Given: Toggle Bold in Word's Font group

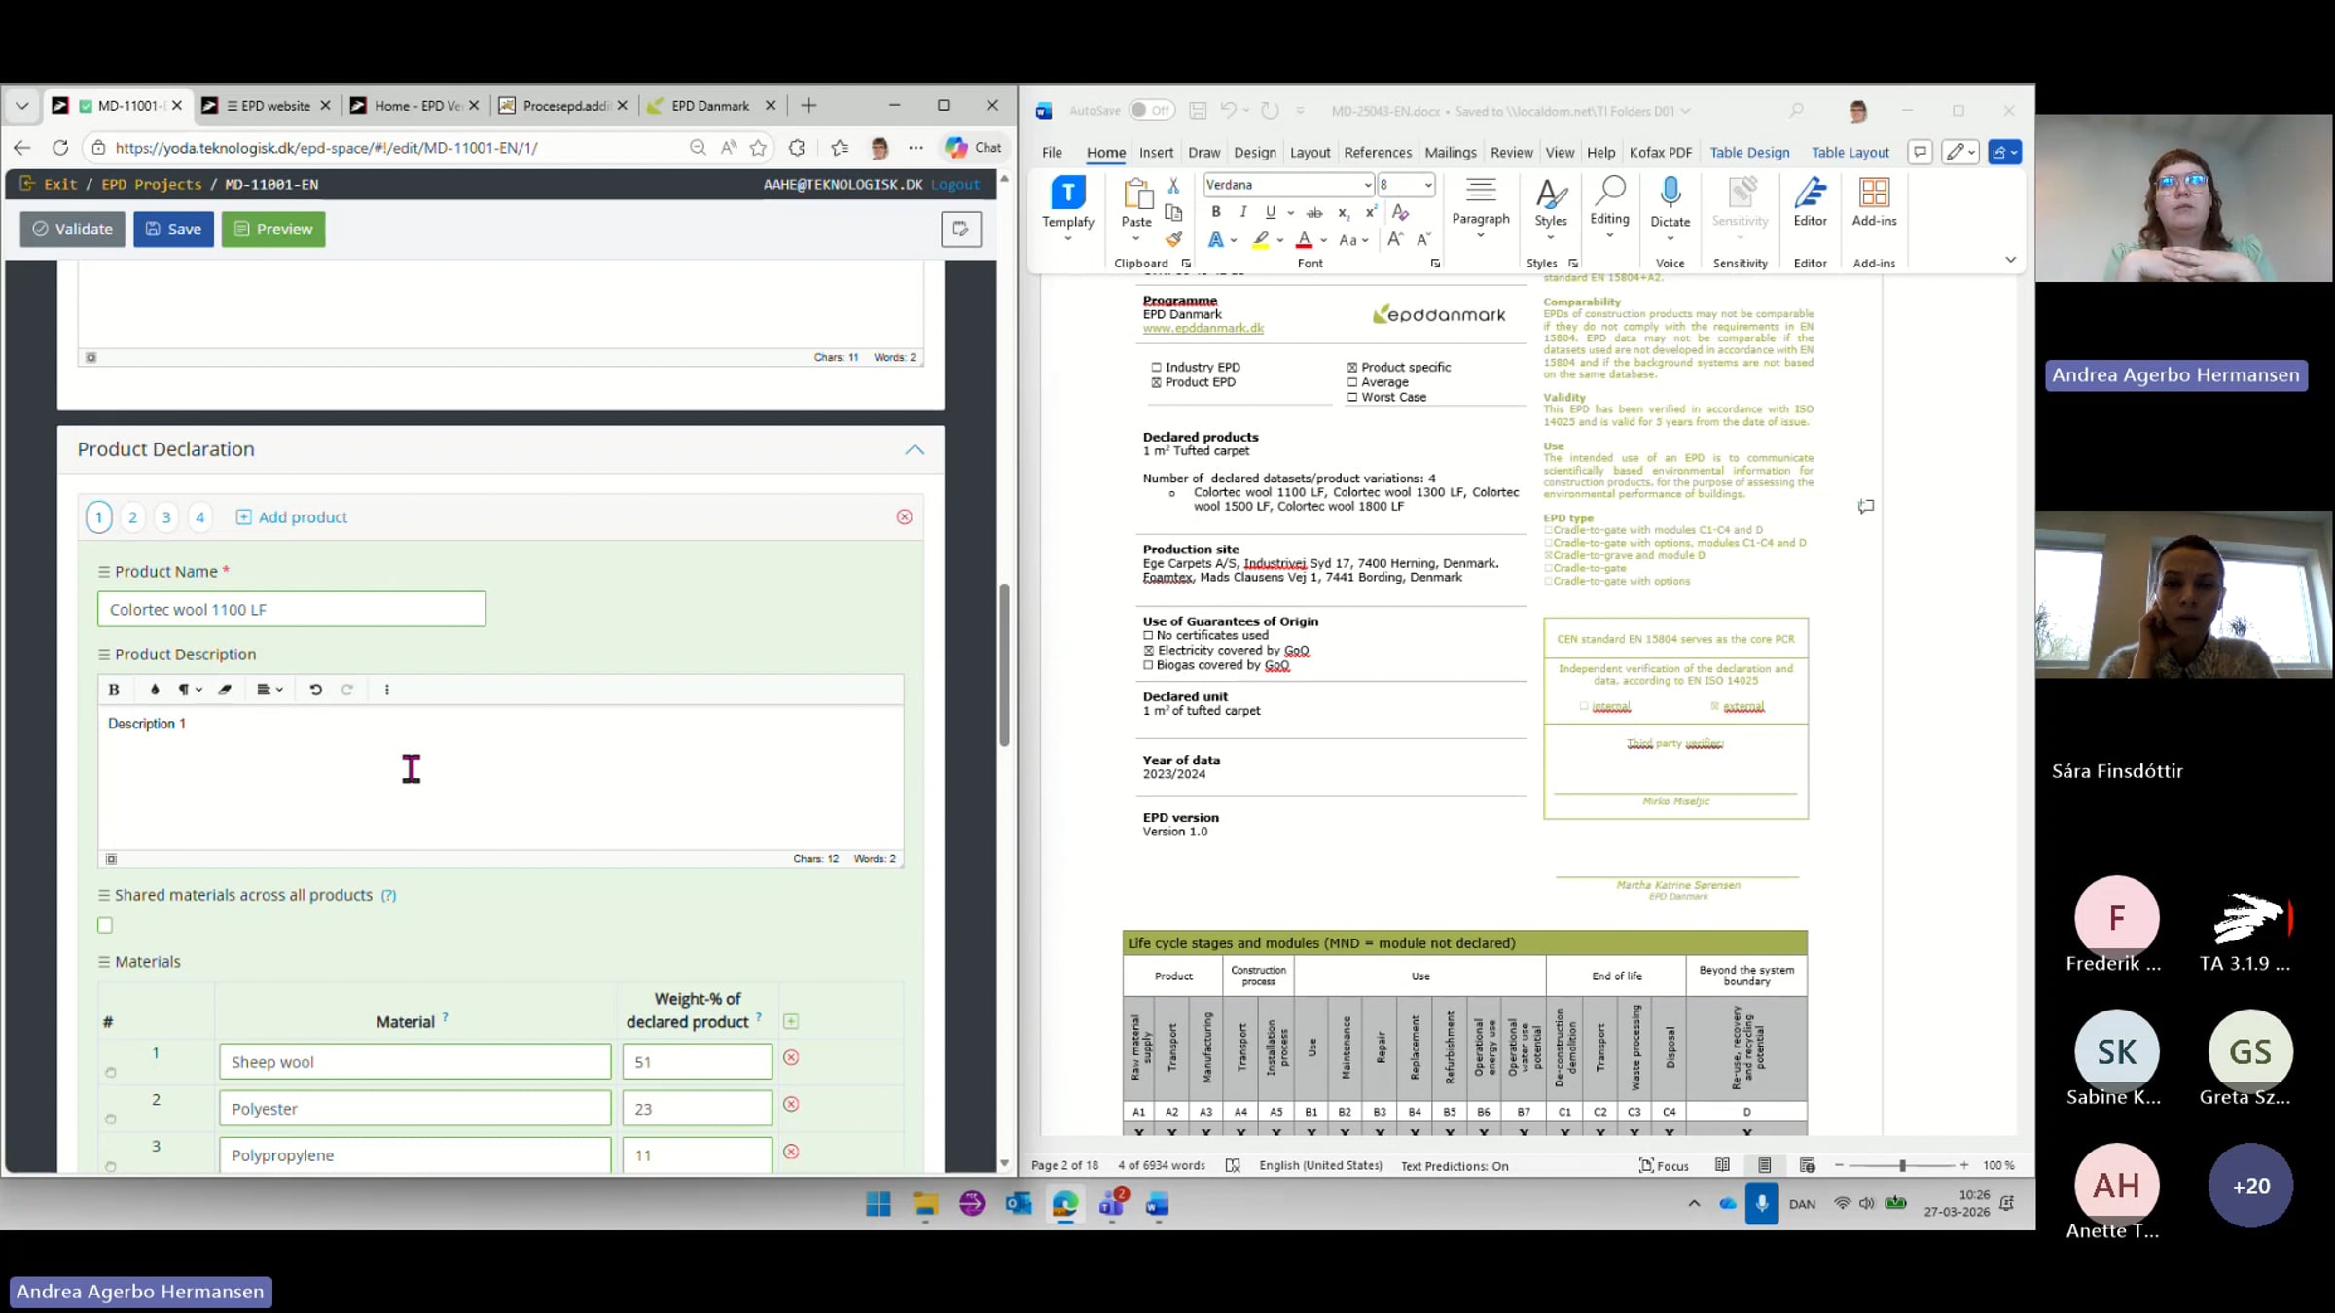Looking at the screenshot, I should tap(1216, 212).
